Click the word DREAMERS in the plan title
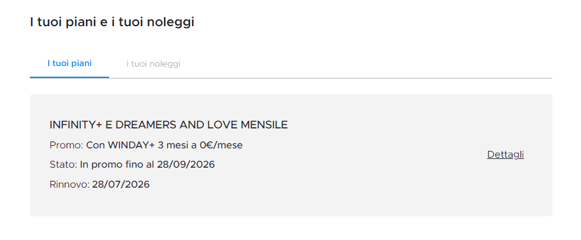This screenshot has width=581, height=240. pyautogui.click(x=146, y=125)
